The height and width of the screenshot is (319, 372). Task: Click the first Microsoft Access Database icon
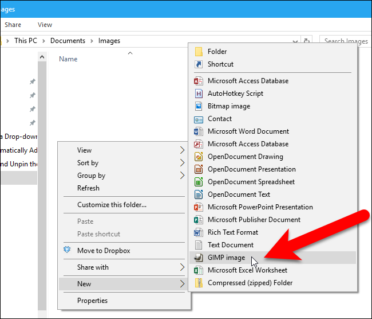[199, 81]
